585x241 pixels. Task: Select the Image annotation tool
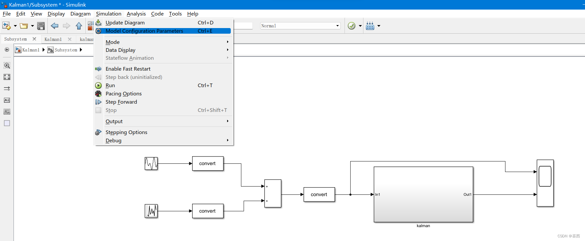click(x=7, y=112)
